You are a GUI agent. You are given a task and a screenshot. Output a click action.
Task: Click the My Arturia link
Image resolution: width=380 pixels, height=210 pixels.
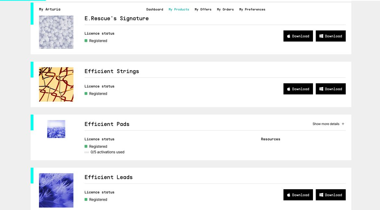click(49, 9)
